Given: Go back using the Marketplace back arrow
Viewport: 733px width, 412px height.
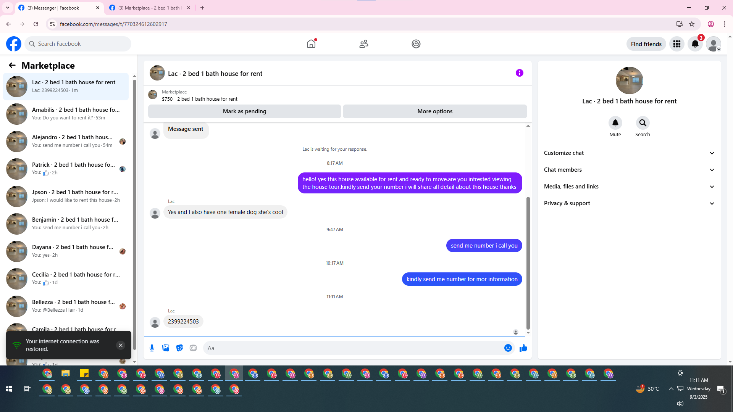Looking at the screenshot, I should click(x=12, y=66).
